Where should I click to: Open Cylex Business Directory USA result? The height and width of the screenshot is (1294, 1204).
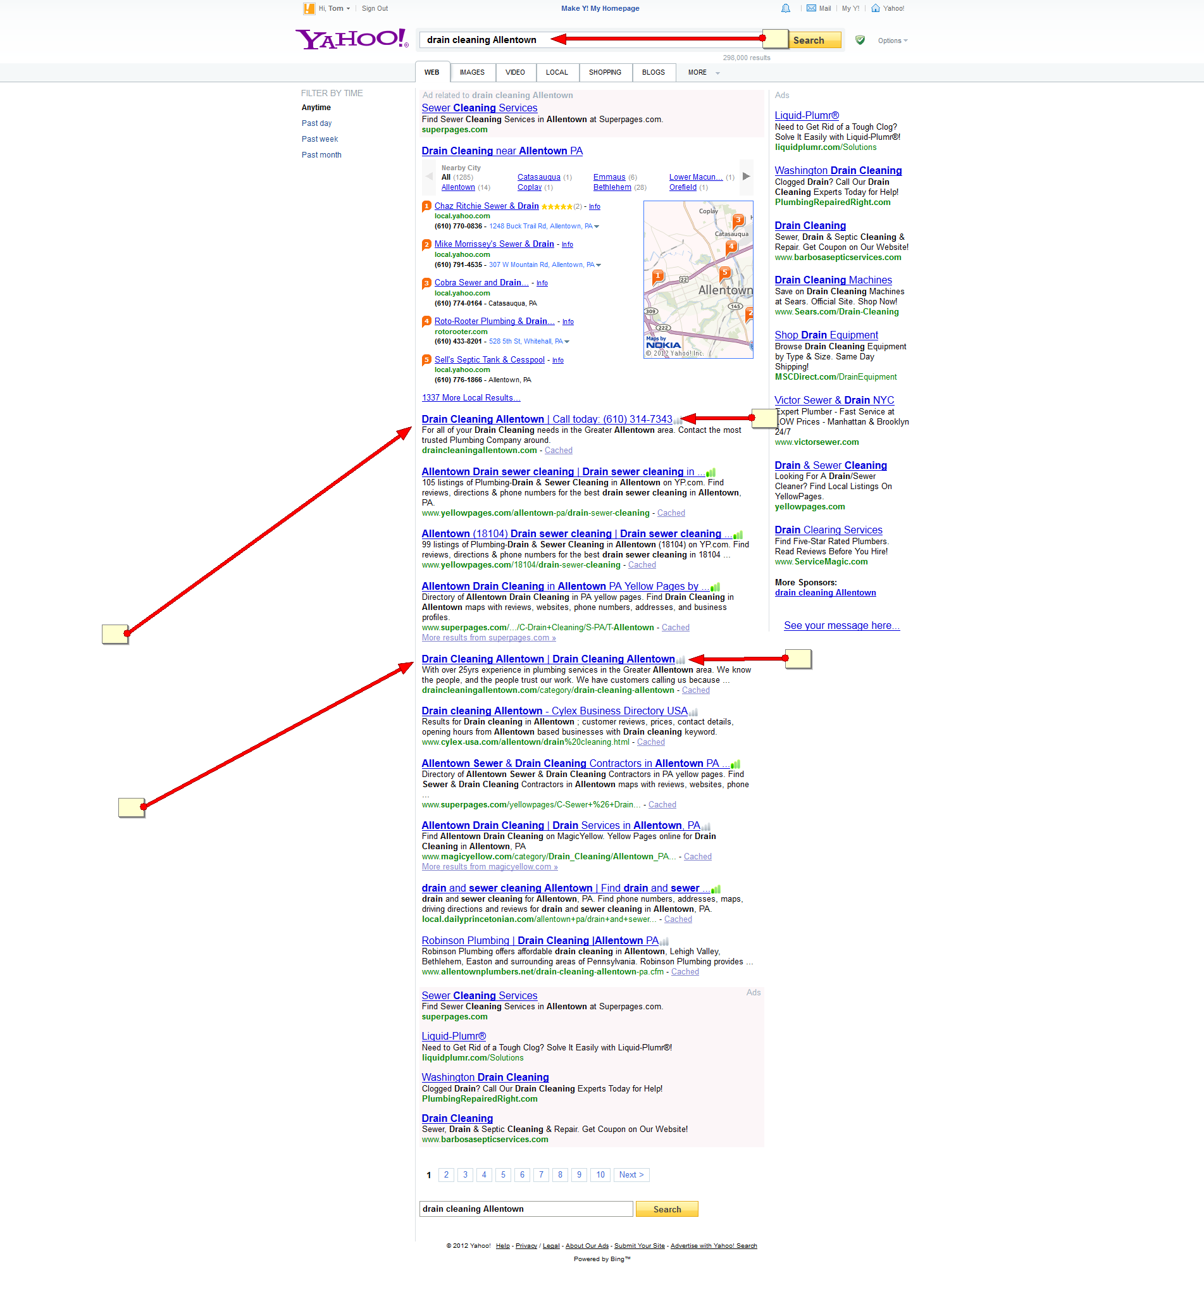coord(554,711)
